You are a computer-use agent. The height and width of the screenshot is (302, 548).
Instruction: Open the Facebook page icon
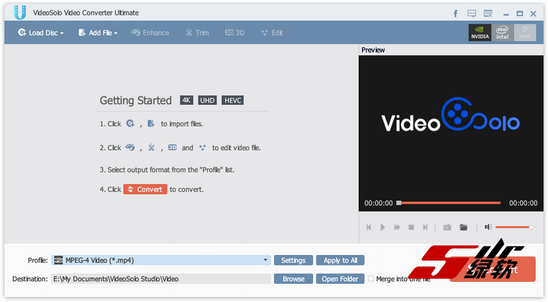[x=455, y=13]
